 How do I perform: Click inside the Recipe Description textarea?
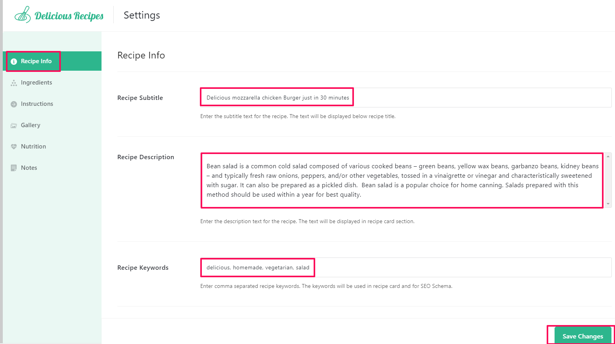coord(395,180)
